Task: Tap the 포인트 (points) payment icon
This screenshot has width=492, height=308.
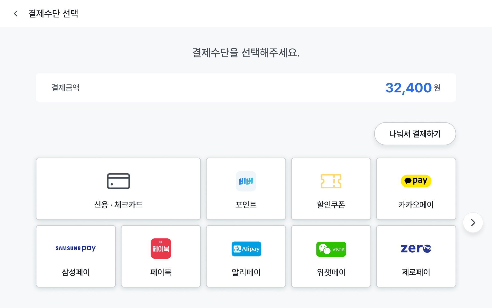Action: pyautogui.click(x=246, y=181)
